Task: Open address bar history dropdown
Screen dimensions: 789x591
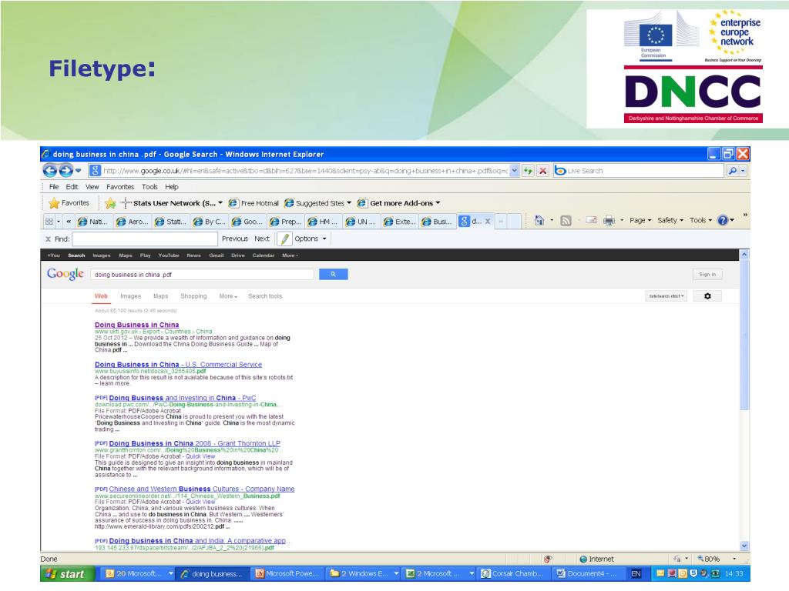Action: click(514, 171)
